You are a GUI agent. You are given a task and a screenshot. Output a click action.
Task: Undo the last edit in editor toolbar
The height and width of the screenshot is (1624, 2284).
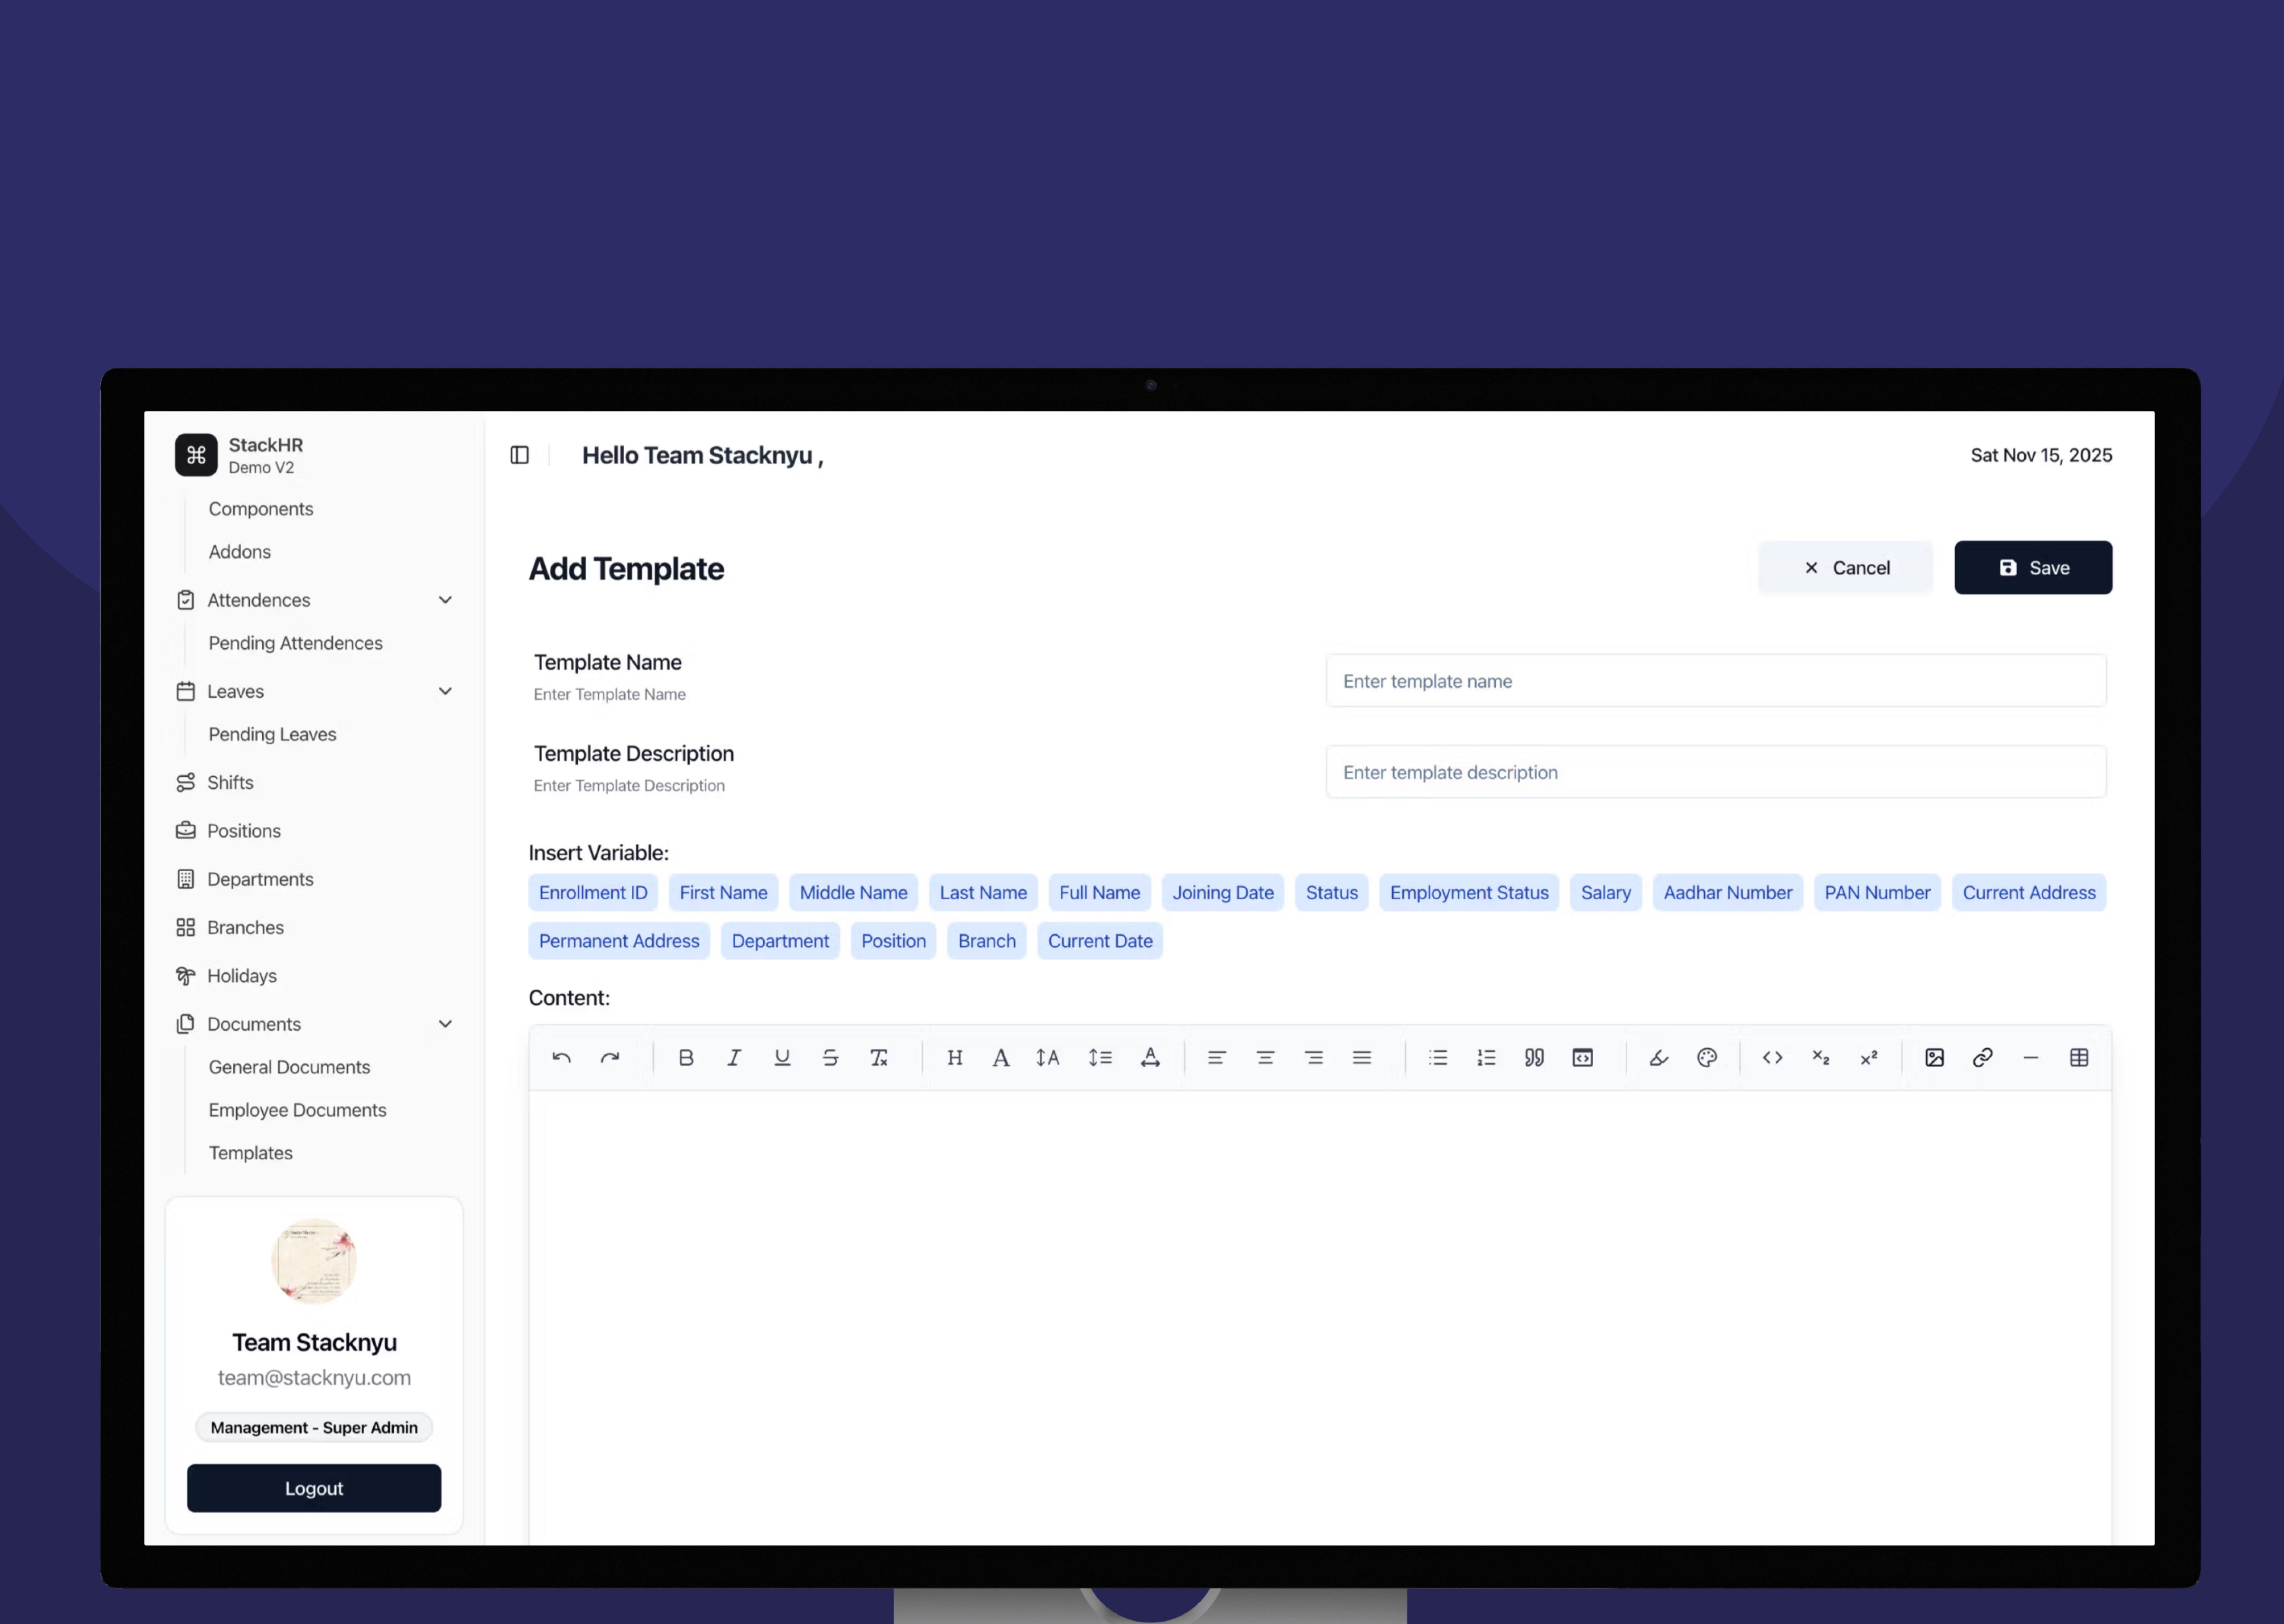point(561,1057)
